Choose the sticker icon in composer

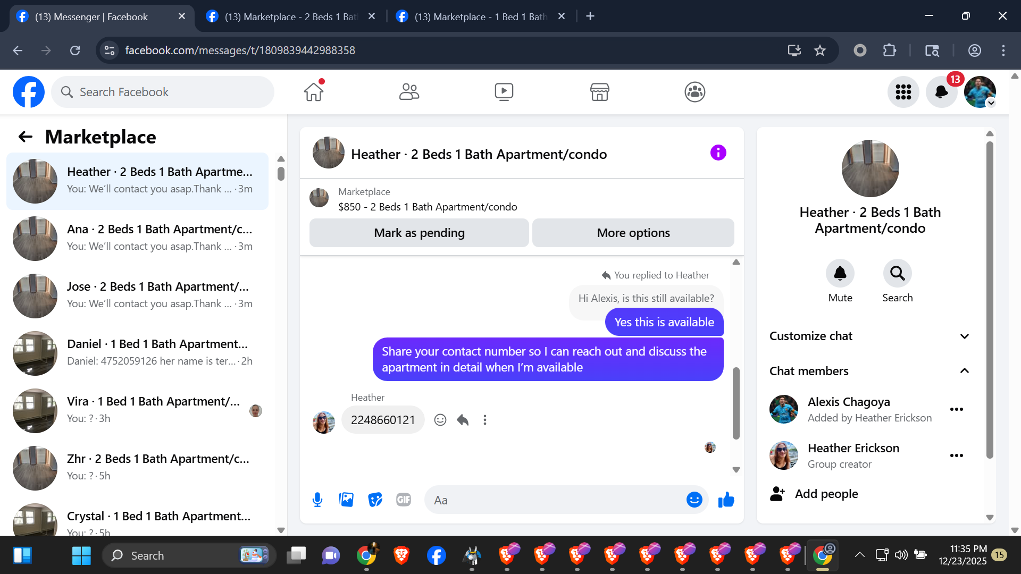375,500
